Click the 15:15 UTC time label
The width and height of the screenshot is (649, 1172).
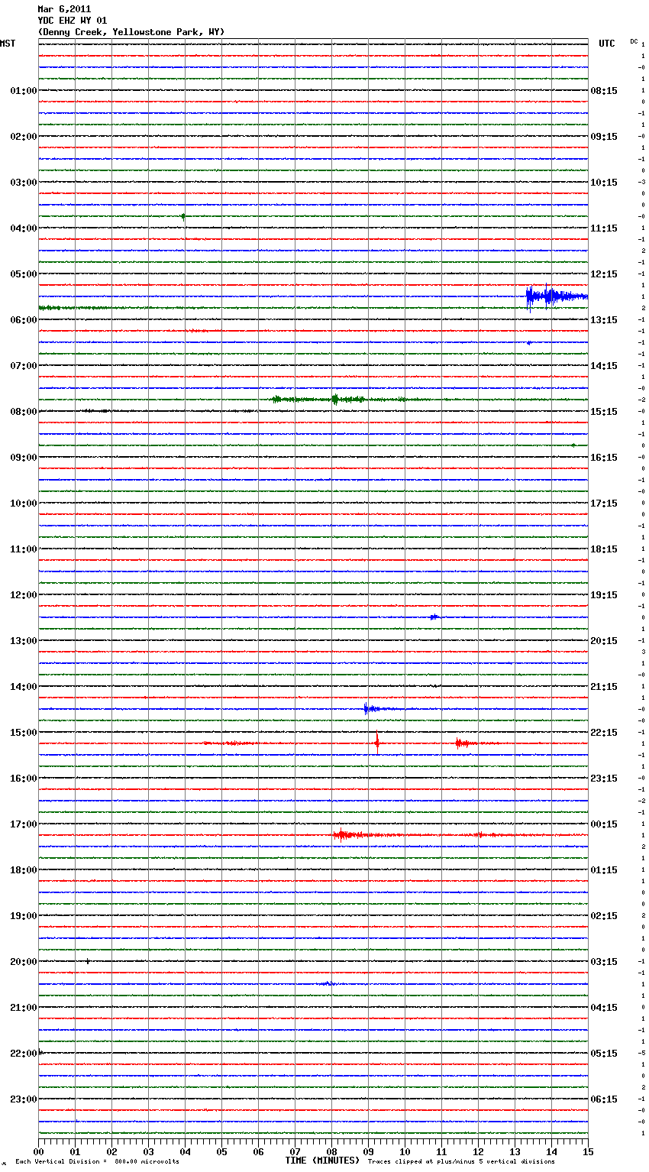click(x=604, y=412)
